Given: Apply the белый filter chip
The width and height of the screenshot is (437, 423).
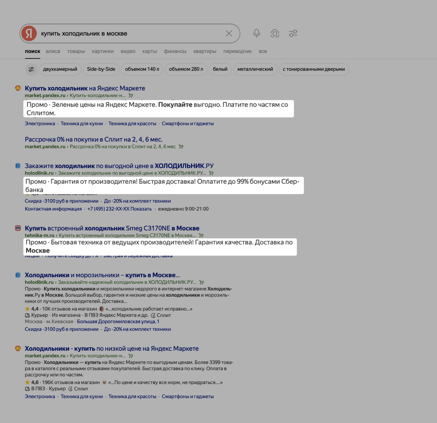Looking at the screenshot, I should coord(220,69).
